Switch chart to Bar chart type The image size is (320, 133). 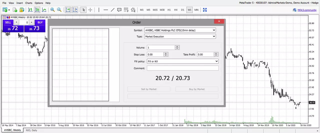[30, 10]
